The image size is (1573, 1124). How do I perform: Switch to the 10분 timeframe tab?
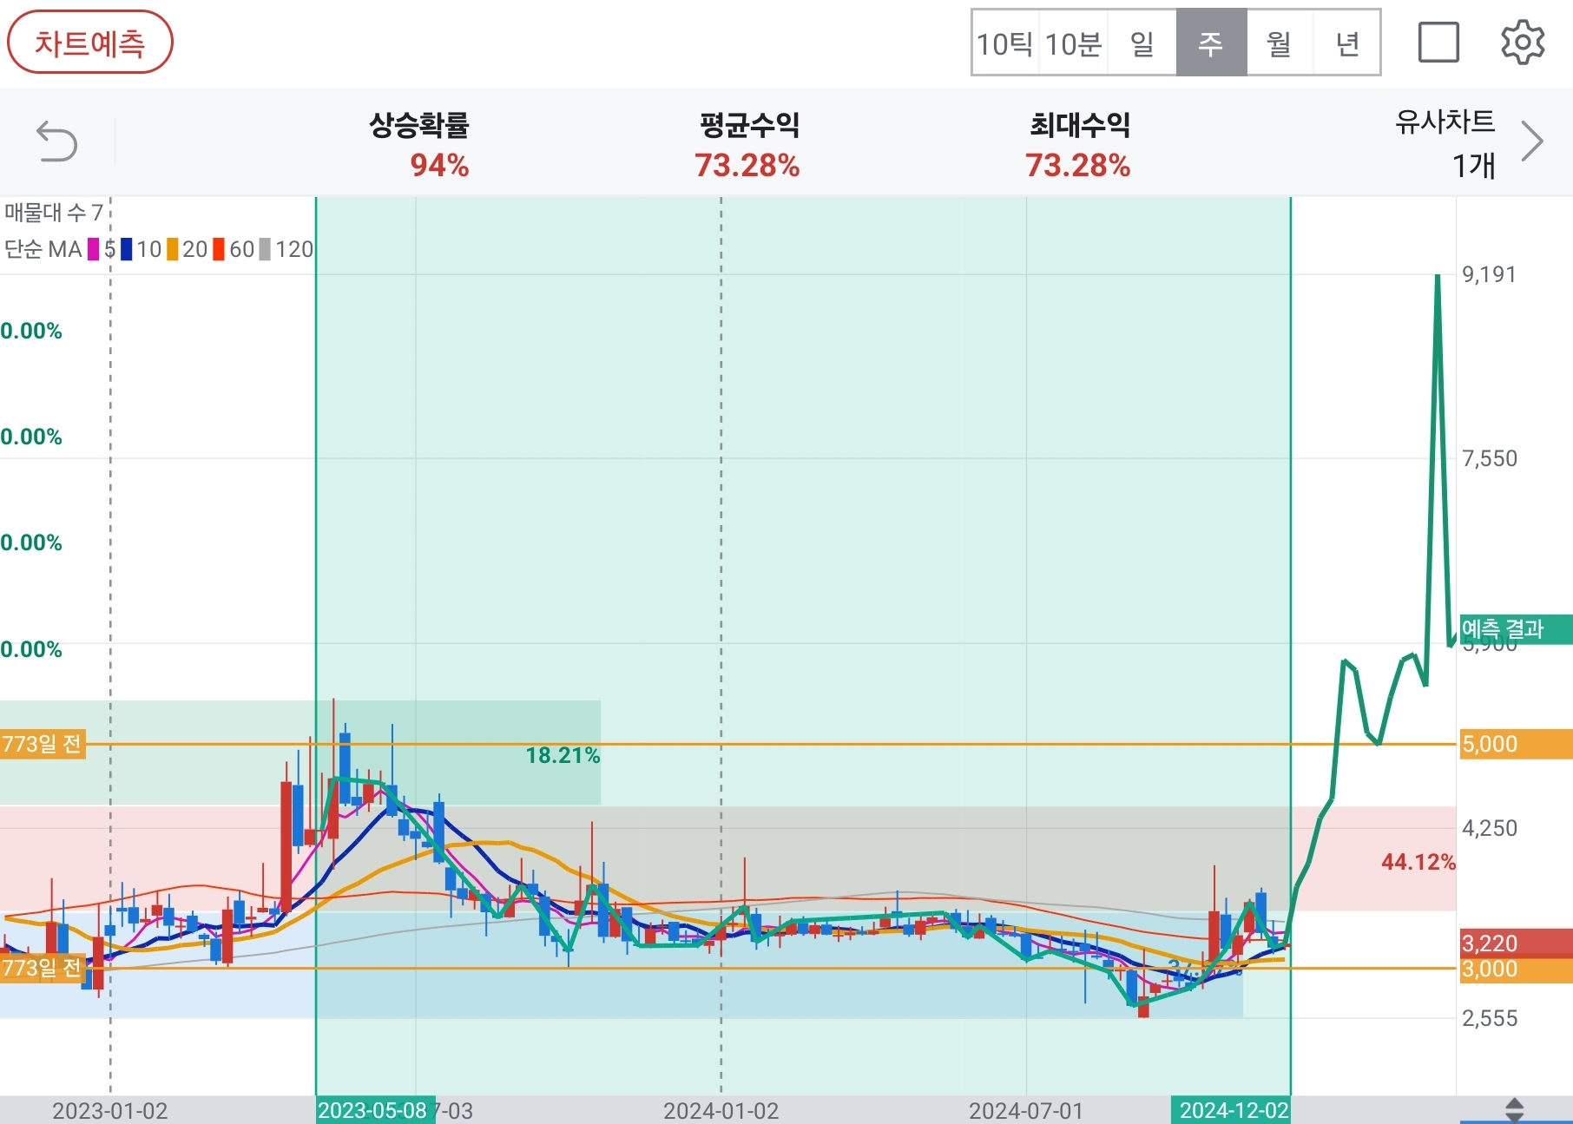point(1073,43)
